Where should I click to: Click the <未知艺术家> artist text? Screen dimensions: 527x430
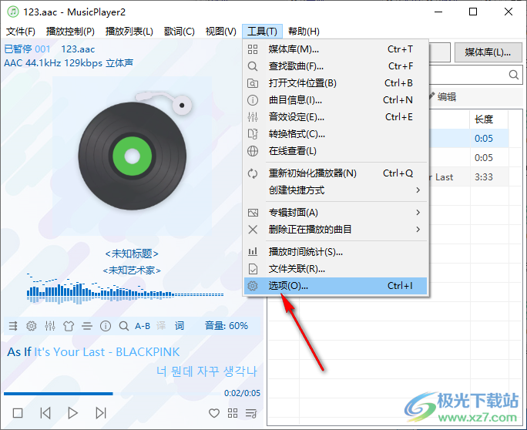(x=132, y=270)
